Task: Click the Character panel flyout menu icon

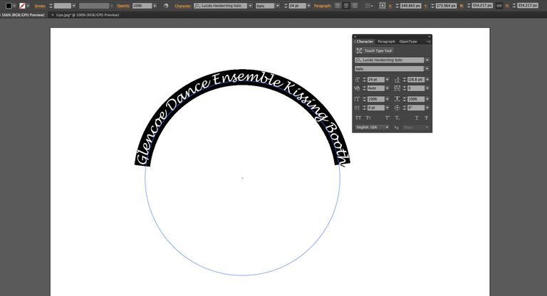Action: (x=428, y=41)
